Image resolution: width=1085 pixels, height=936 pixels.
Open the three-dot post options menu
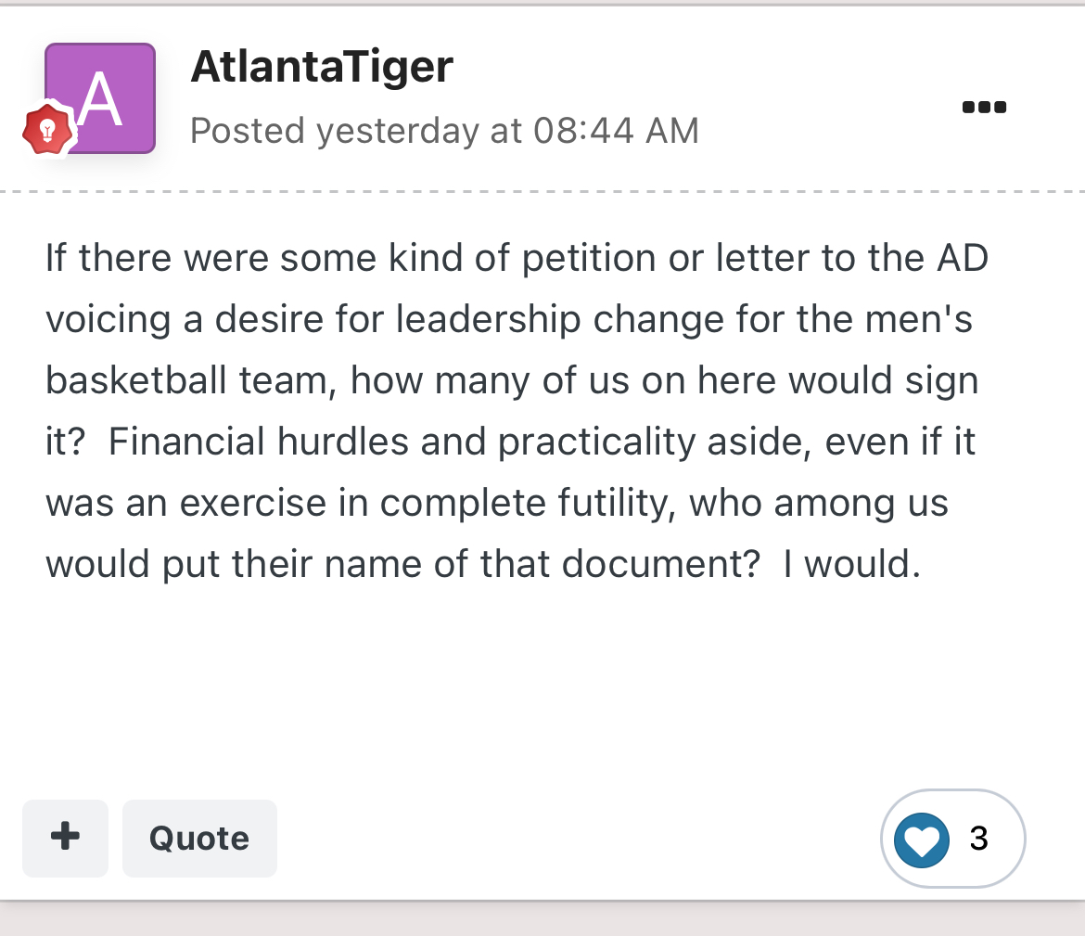pyautogui.click(x=984, y=107)
